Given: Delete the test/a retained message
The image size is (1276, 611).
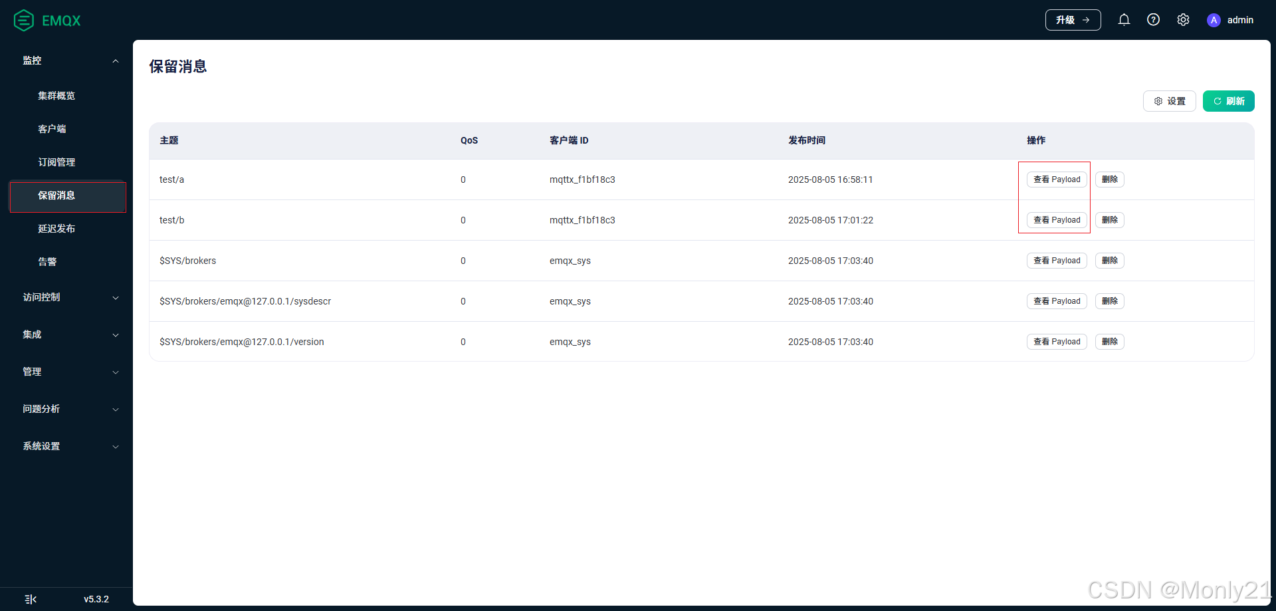Looking at the screenshot, I should pyautogui.click(x=1109, y=180).
